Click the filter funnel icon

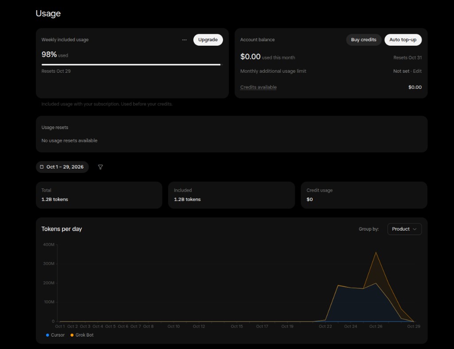[101, 167]
